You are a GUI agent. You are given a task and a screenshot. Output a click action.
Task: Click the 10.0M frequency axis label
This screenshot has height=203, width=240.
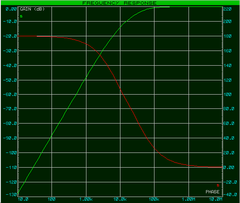[216, 199]
